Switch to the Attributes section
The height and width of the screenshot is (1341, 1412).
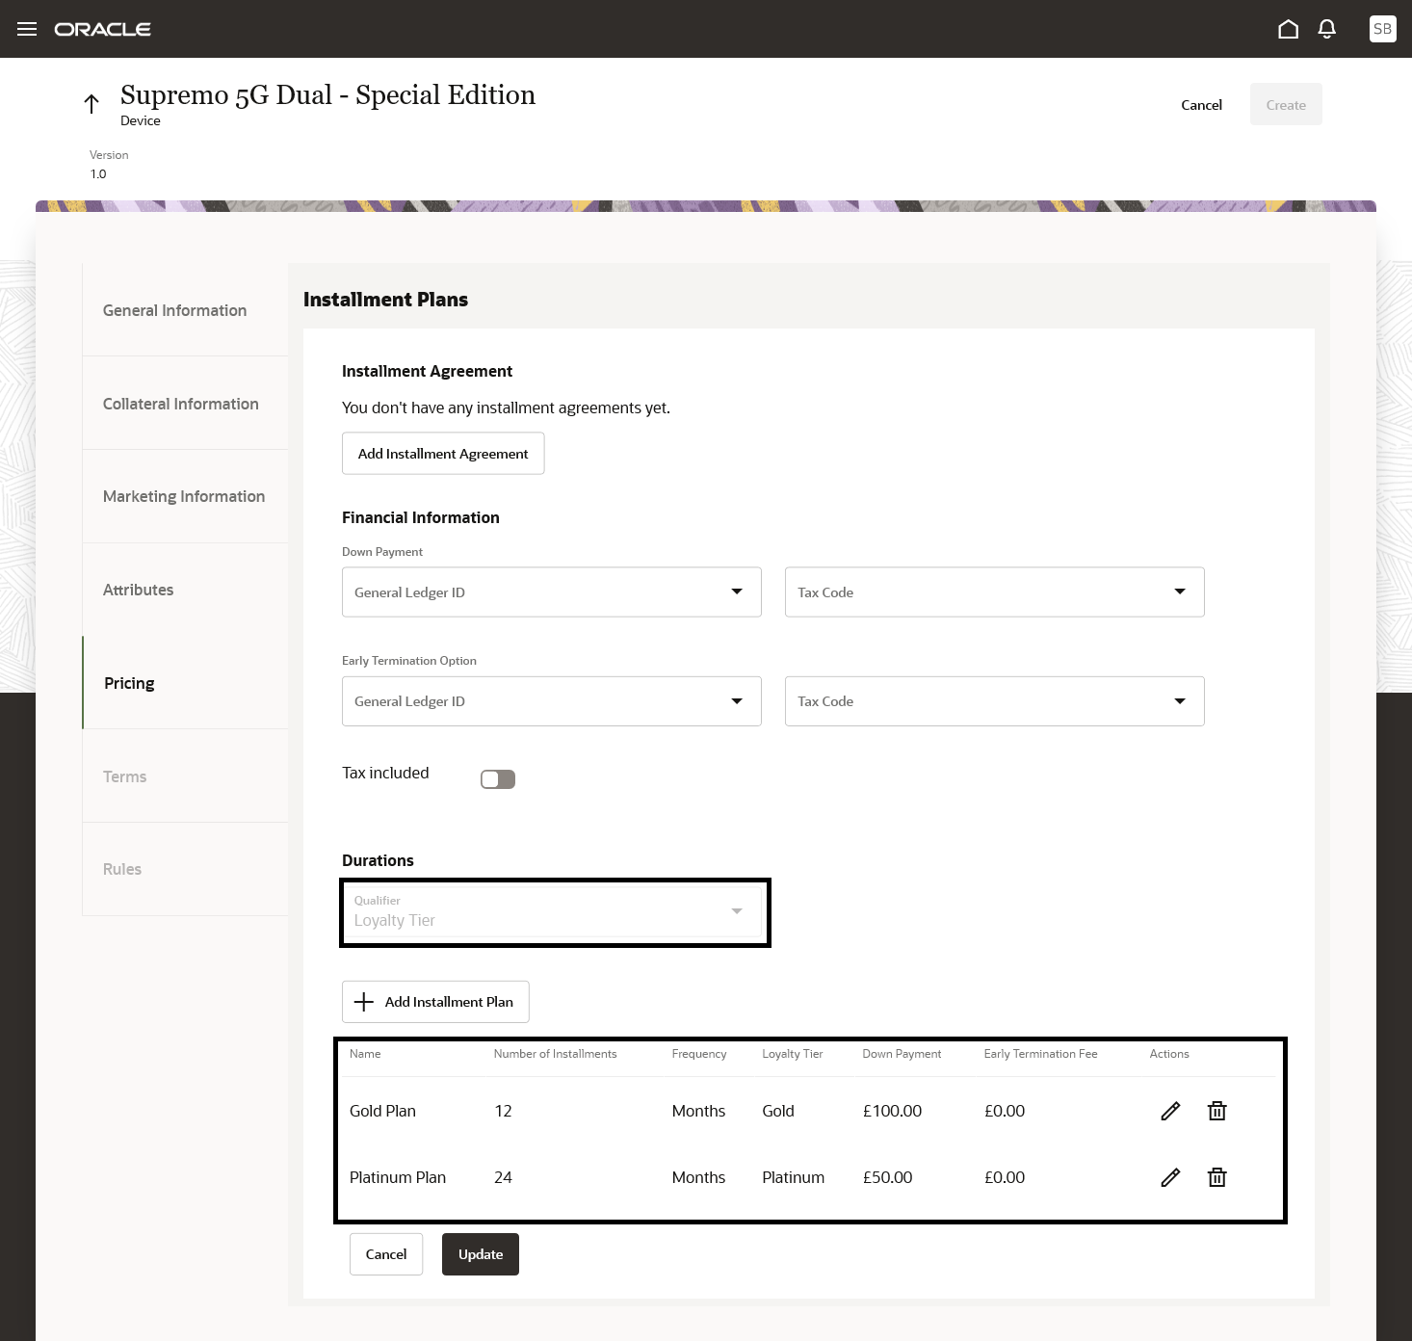coord(138,590)
